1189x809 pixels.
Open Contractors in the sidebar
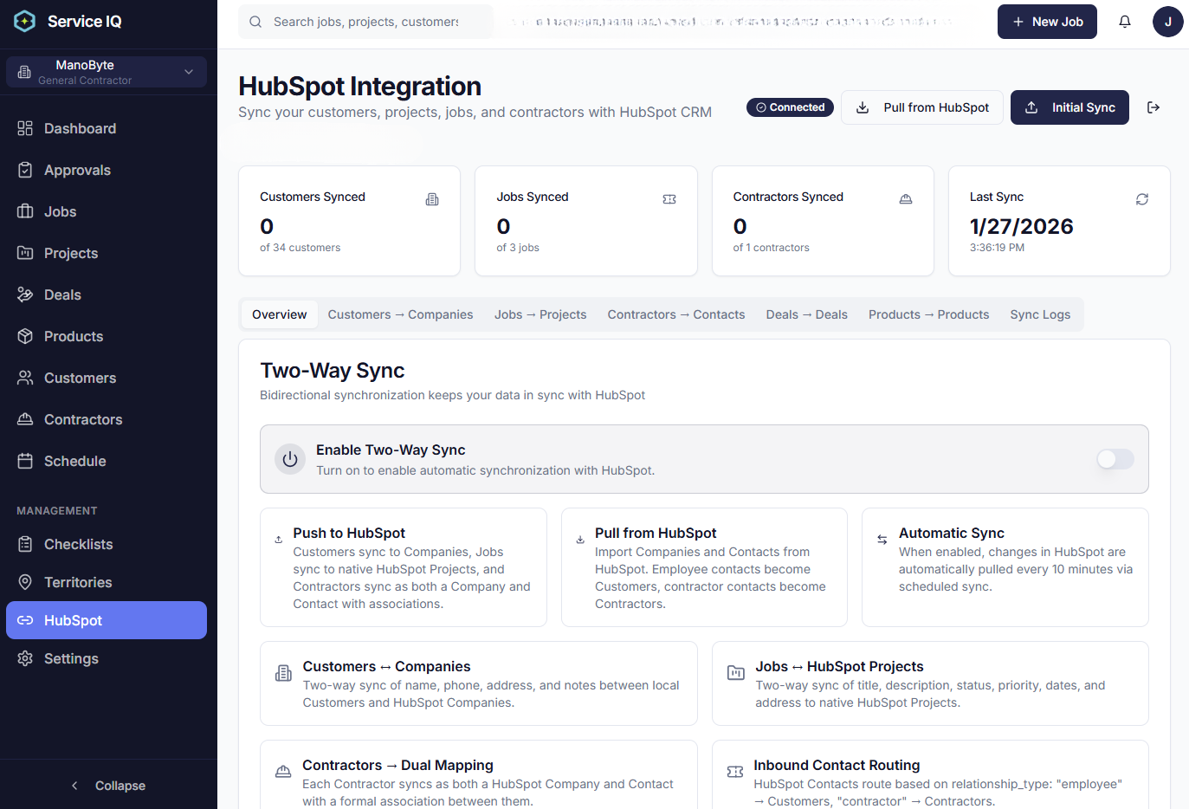[x=107, y=419]
